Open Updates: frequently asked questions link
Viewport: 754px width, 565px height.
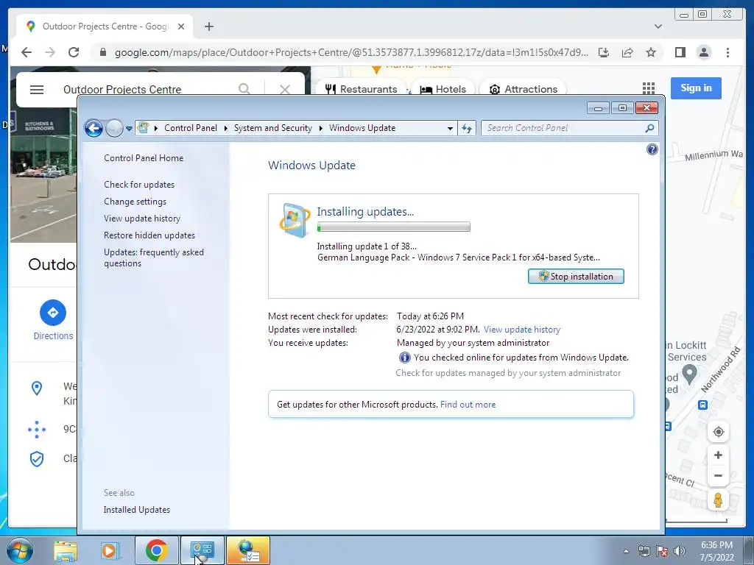click(x=154, y=258)
